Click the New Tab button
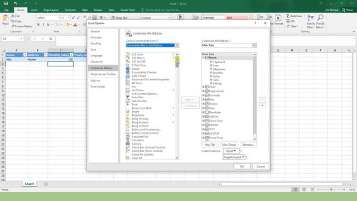This screenshot has height=201, width=357. coord(210,145)
